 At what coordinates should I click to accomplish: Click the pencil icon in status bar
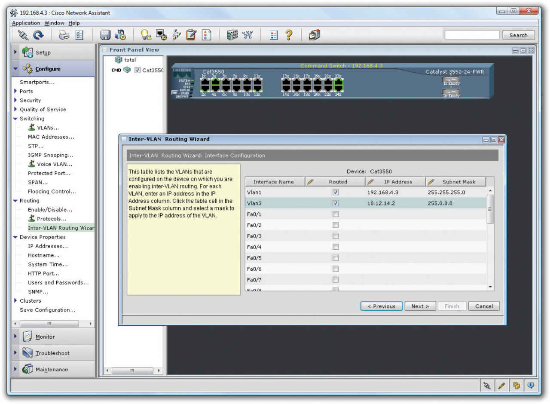tap(501, 386)
